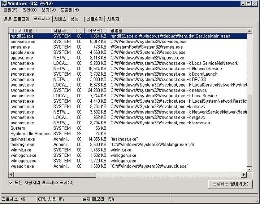This screenshot has height=204, width=260.
Task: Click the 16,524 KB memory value
Action: [97, 69]
